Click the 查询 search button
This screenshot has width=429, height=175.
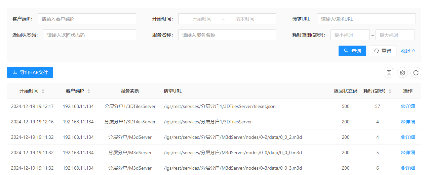[x=352, y=51]
